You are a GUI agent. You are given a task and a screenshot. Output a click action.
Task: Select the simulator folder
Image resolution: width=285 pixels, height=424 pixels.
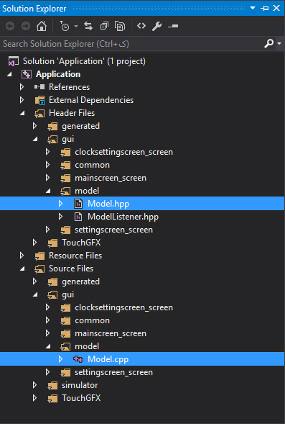coord(80,385)
